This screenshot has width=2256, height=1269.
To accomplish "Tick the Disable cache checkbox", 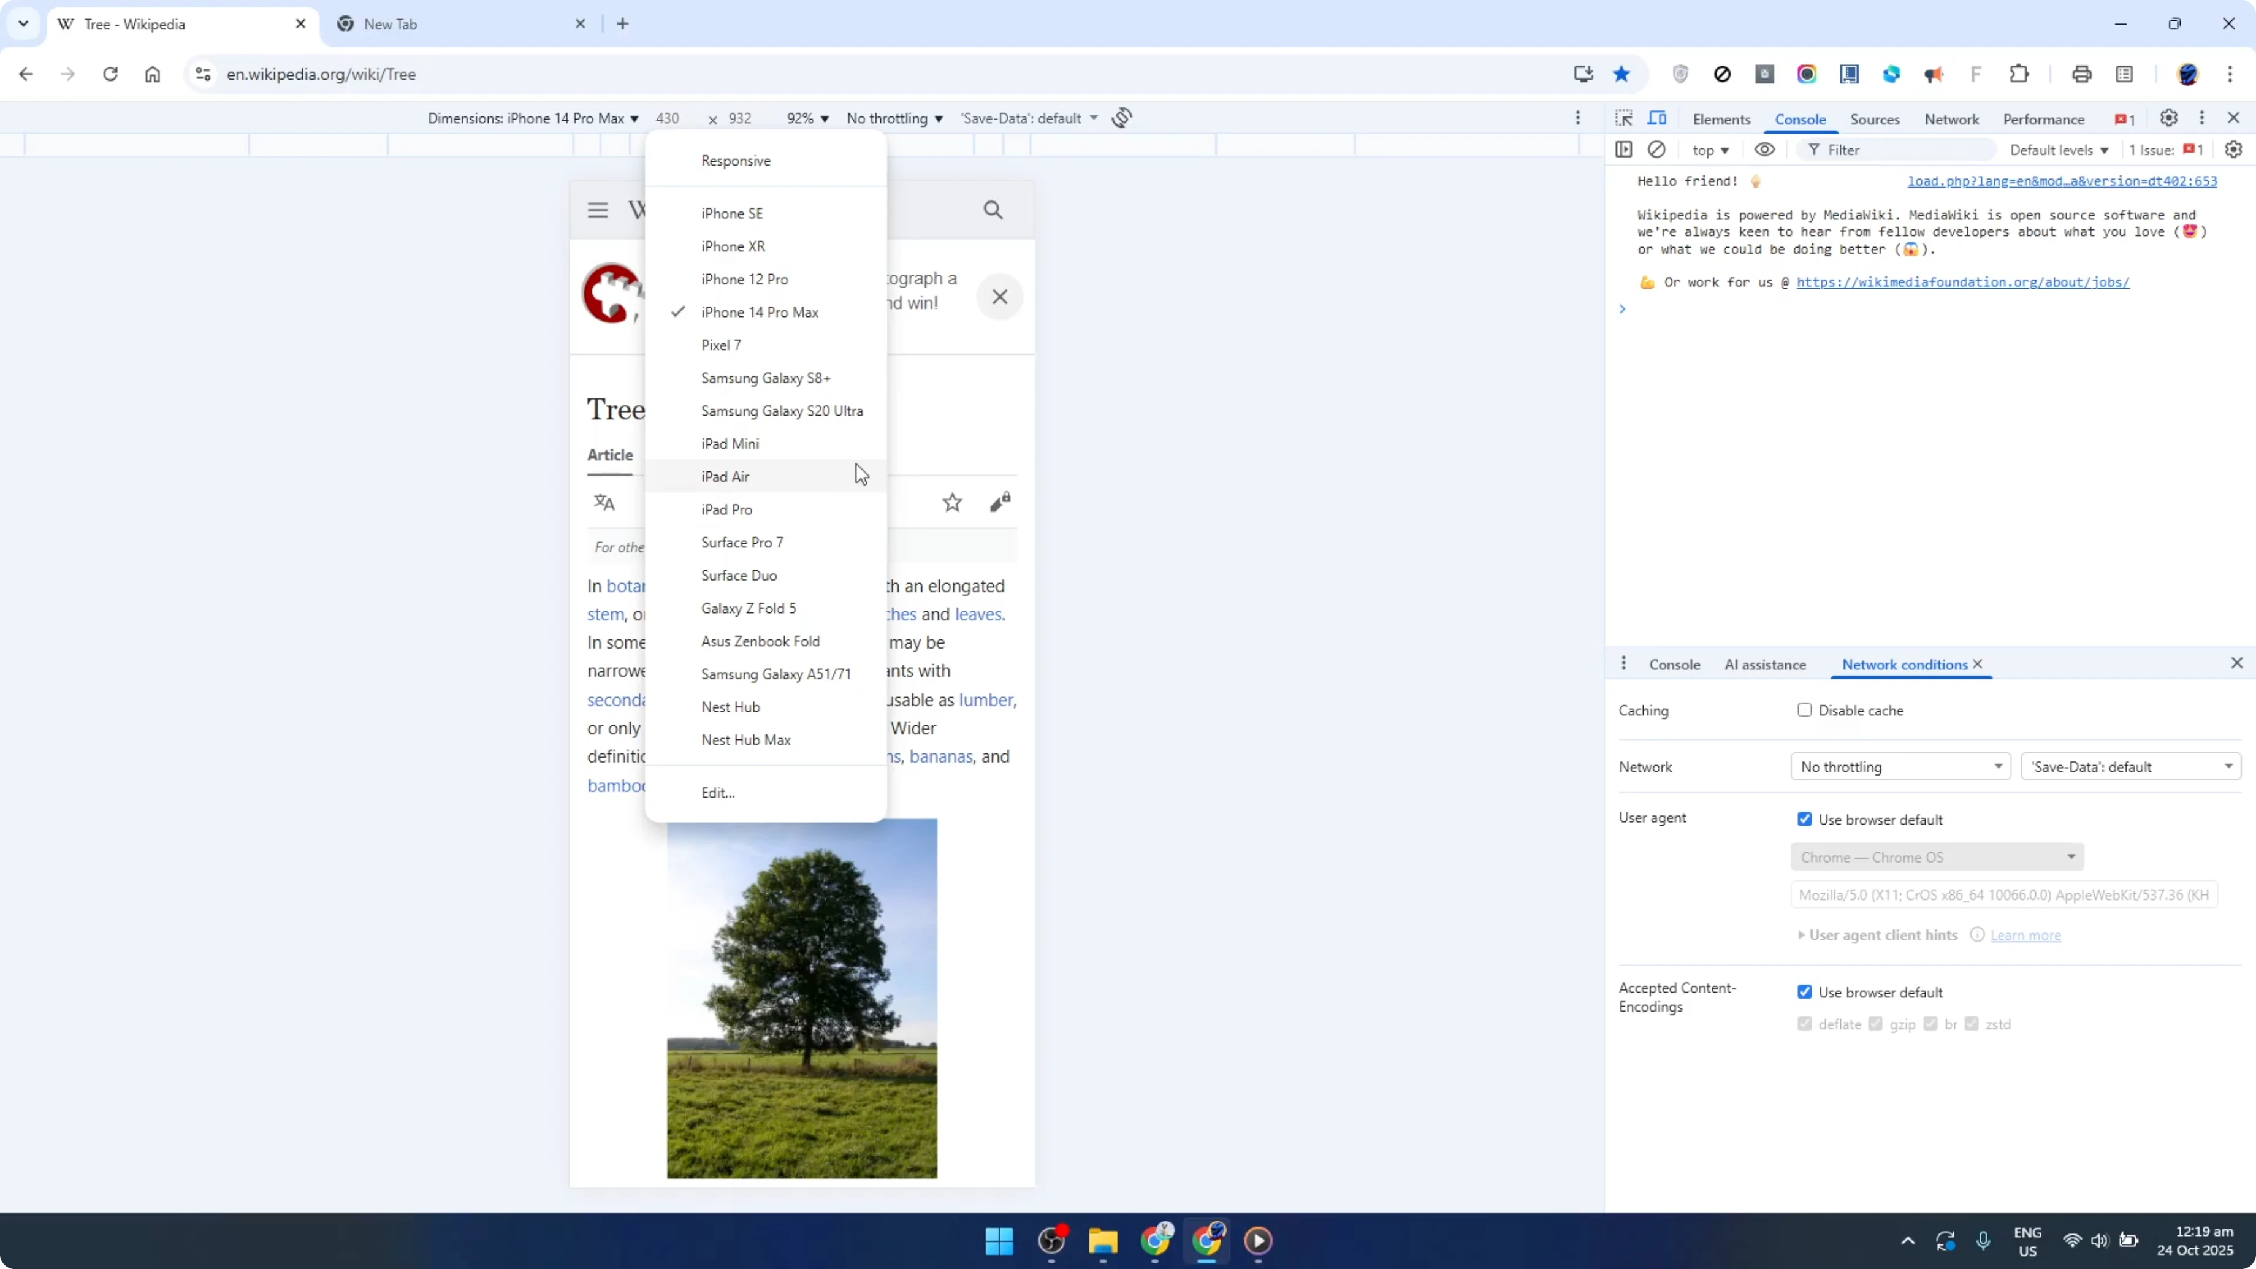I will pyautogui.click(x=1804, y=711).
